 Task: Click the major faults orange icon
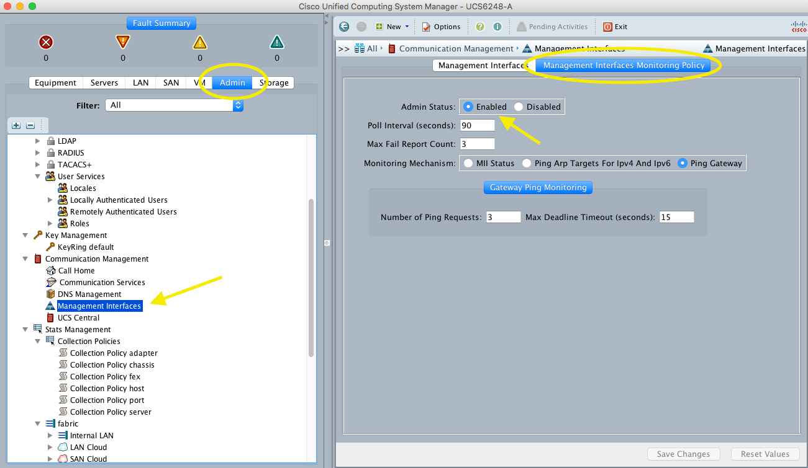(123, 42)
